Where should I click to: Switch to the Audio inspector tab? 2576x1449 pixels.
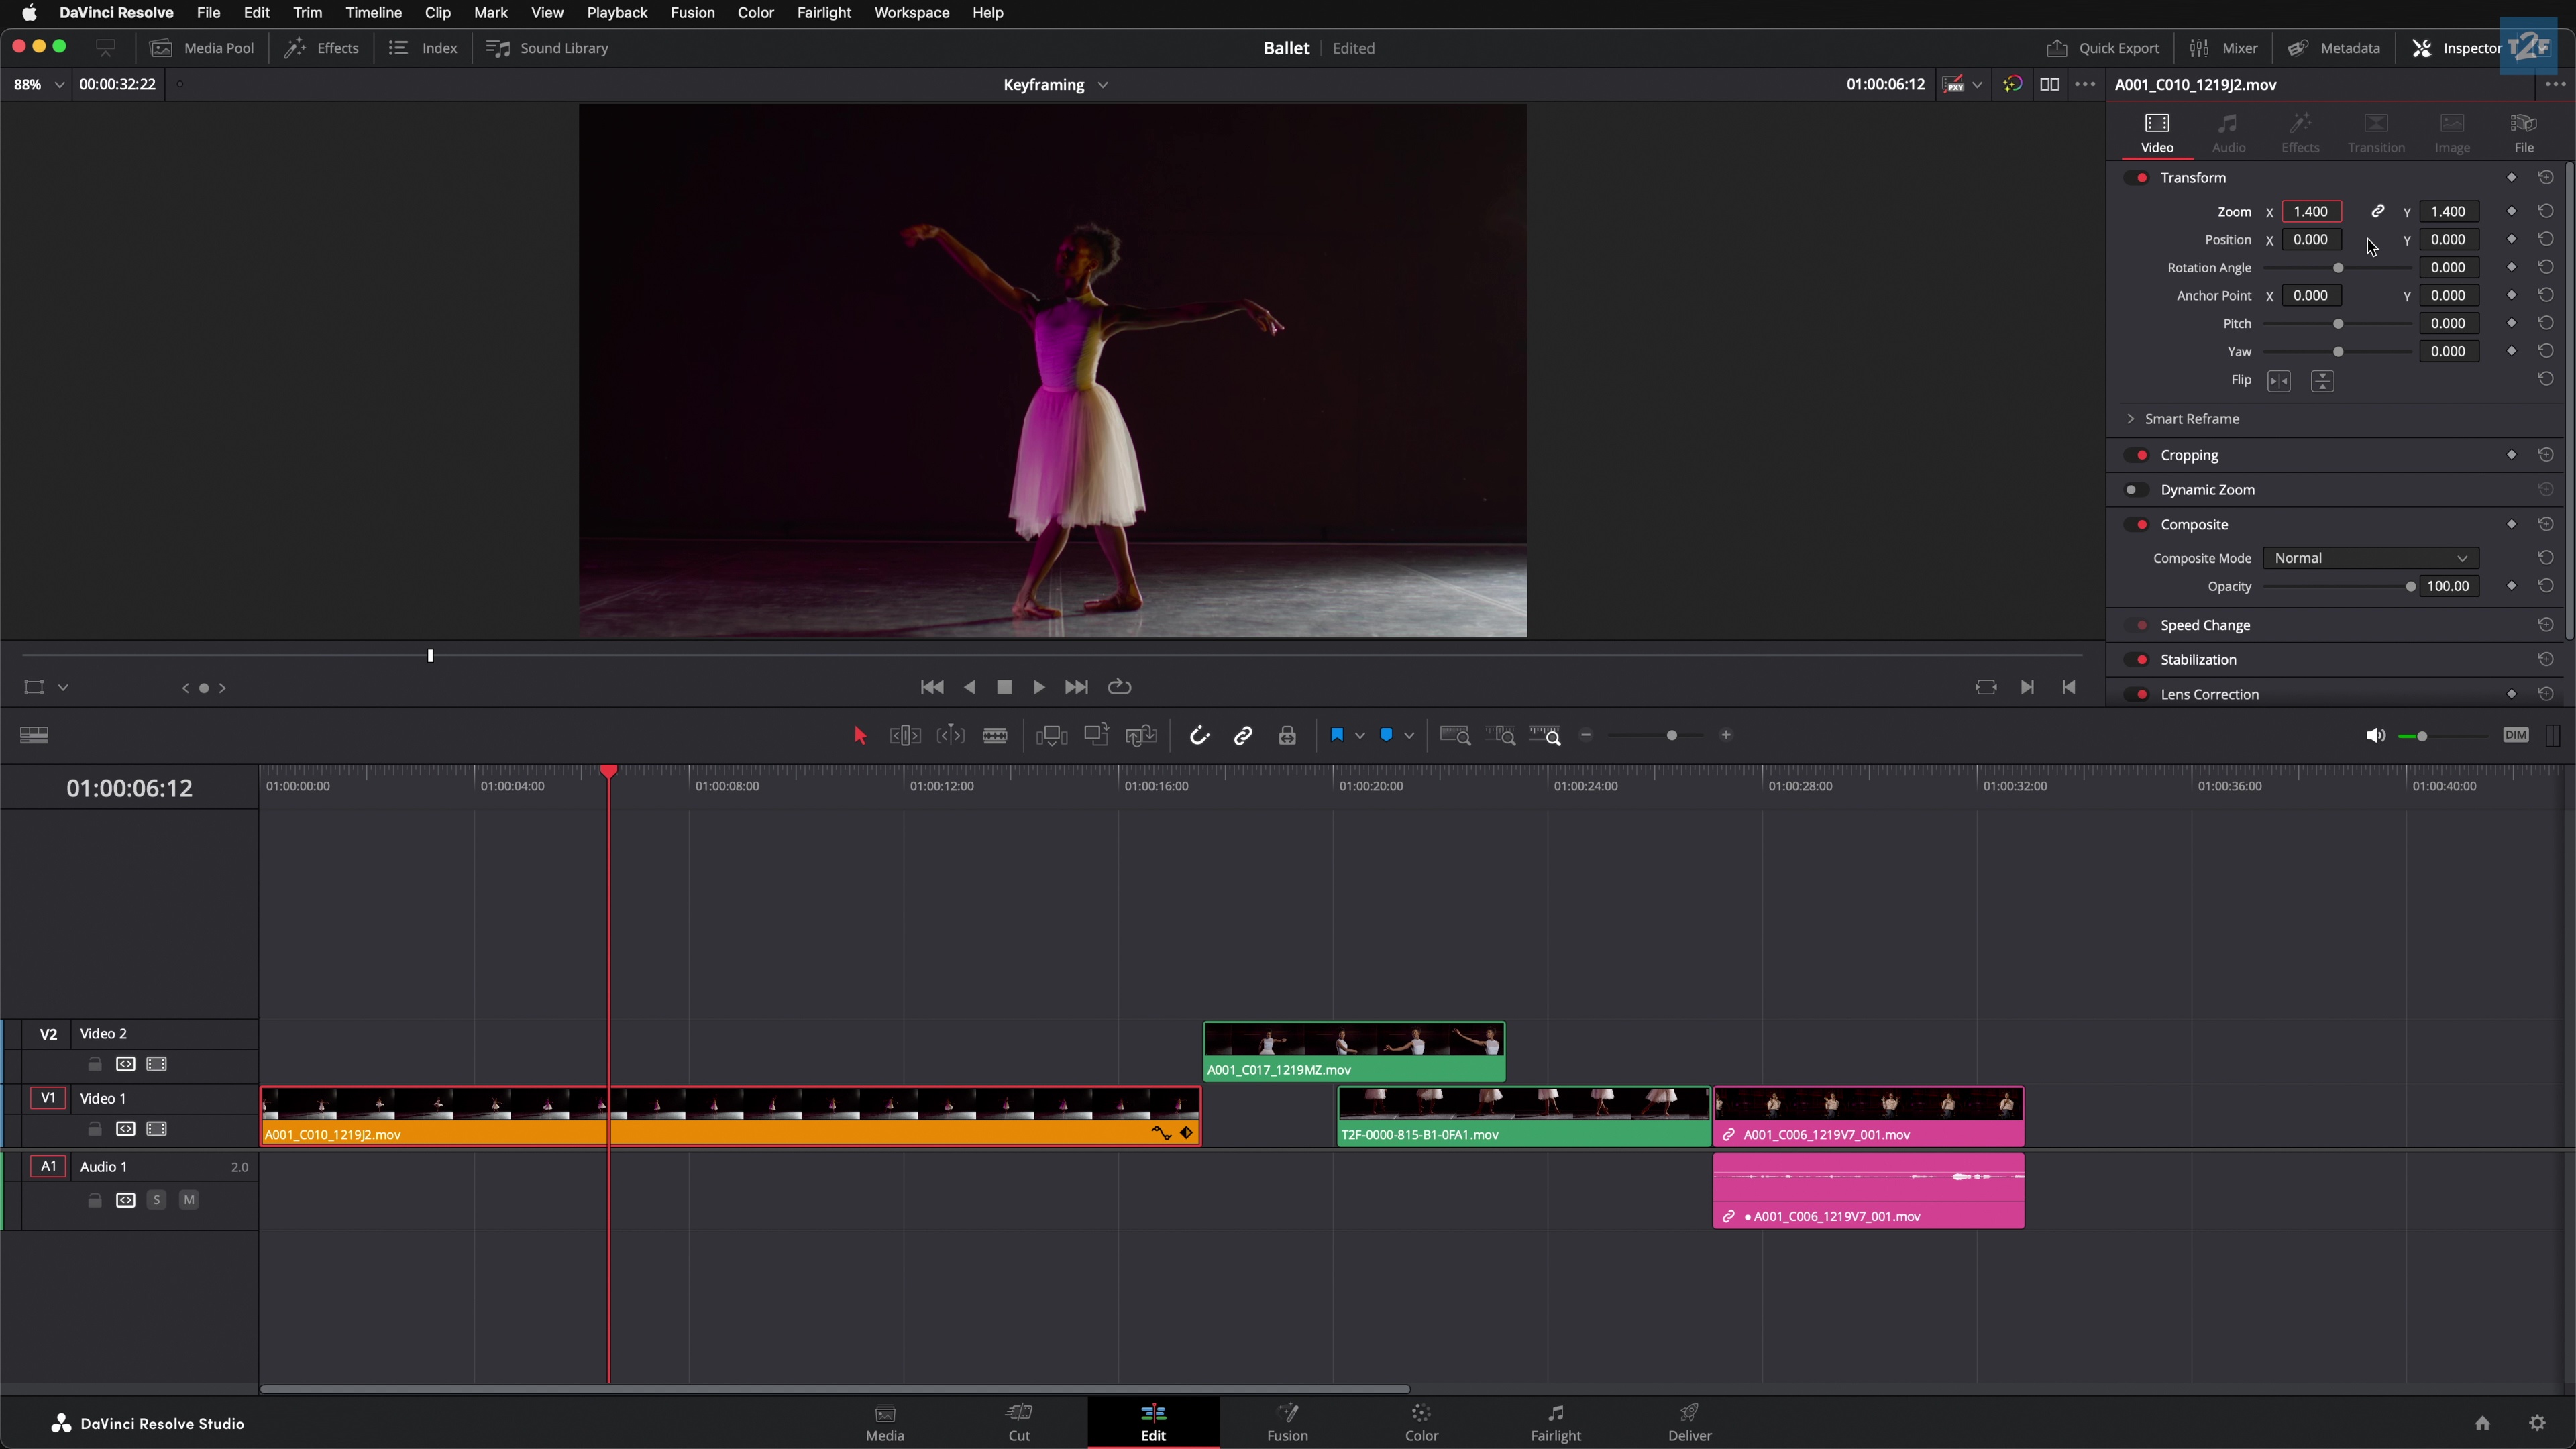(2228, 133)
